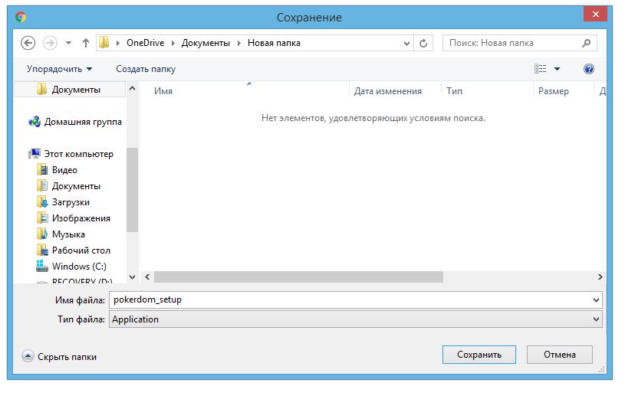Open the view options dropdown arrow
Viewport: 625px width, 396px height.
click(x=558, y=69)
